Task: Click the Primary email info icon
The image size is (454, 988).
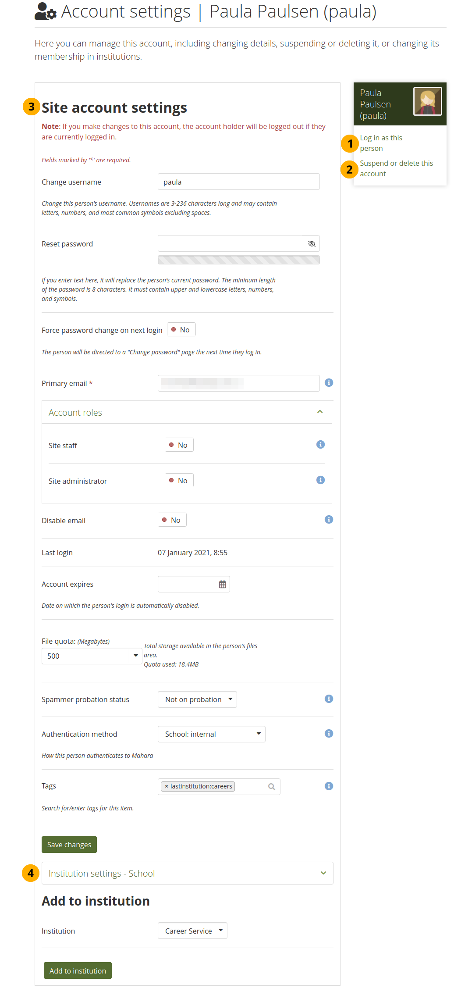Action: (329, 383)
